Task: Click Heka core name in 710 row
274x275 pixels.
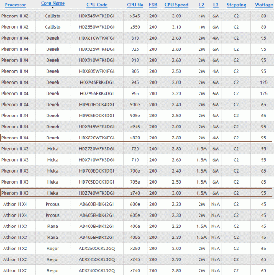Action: point(53,160)
